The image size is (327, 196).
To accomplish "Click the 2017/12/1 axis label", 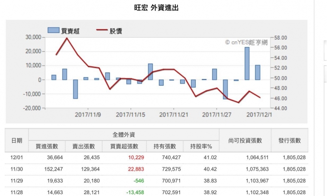I will pyautogui.click(x=259, y=115).
